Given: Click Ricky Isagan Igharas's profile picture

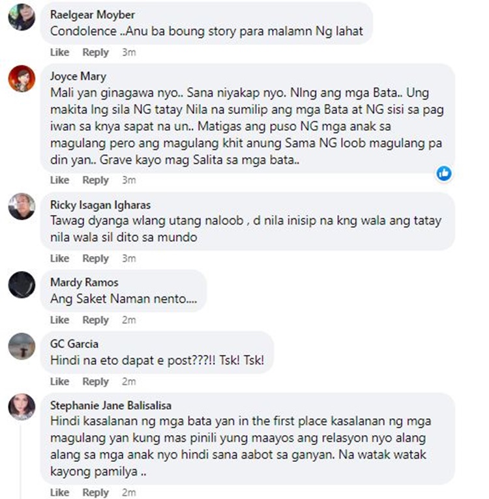Looking at the screenshot, I should [22, 207].
